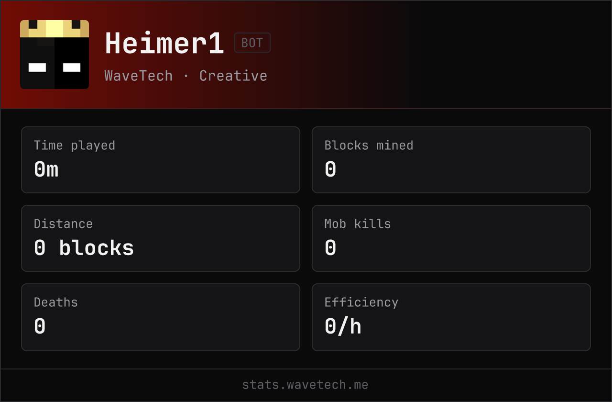Select the Heimer1 player name heading
The image size is (612, 402).
[x=164, y=44]
